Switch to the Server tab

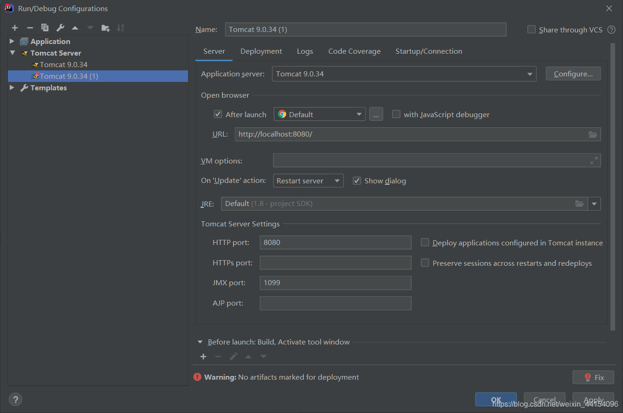tap(214, 51)
